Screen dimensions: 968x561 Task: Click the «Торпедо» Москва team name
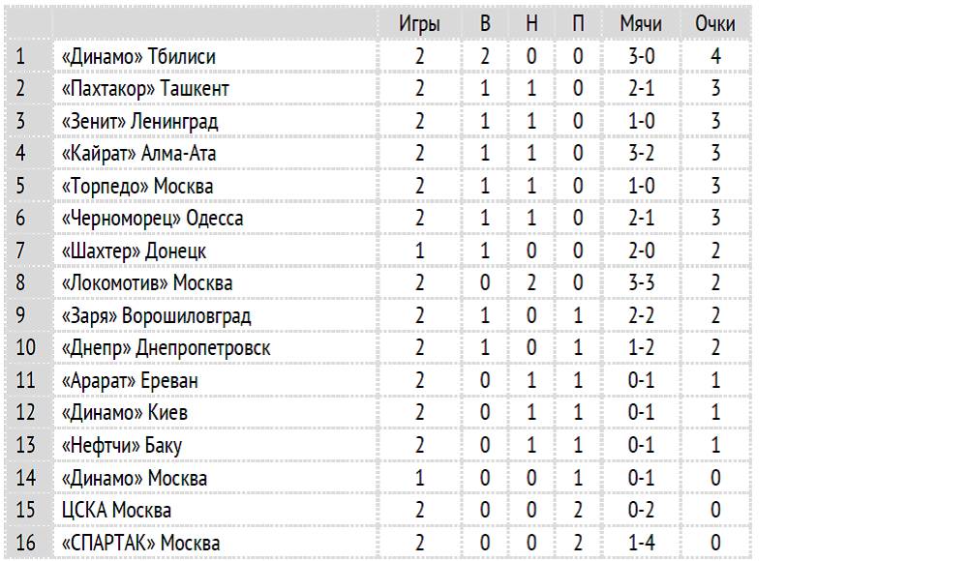(137, 186)
